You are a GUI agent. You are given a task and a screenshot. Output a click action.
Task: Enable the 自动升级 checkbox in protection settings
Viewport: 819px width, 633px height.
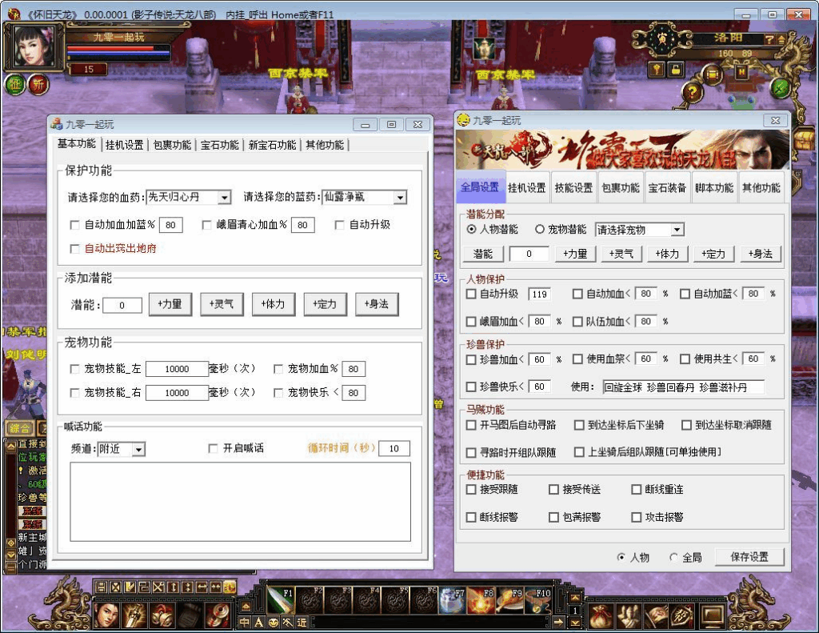tap(341, 226)
